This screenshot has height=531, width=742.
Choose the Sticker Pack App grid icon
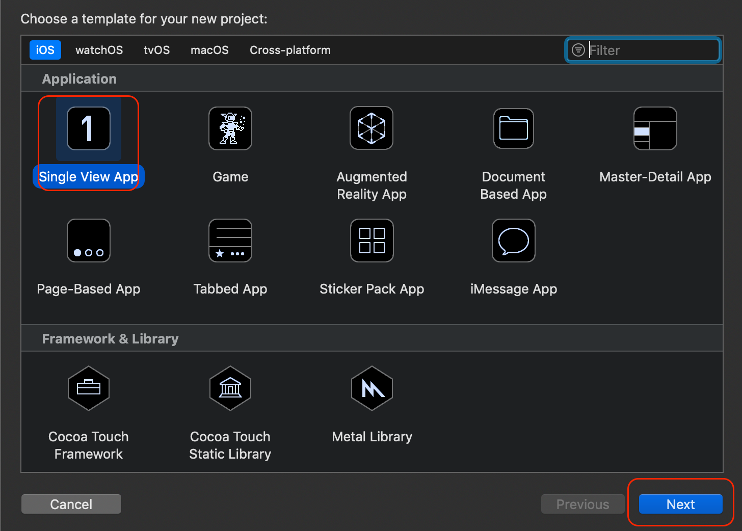(372, 241)
